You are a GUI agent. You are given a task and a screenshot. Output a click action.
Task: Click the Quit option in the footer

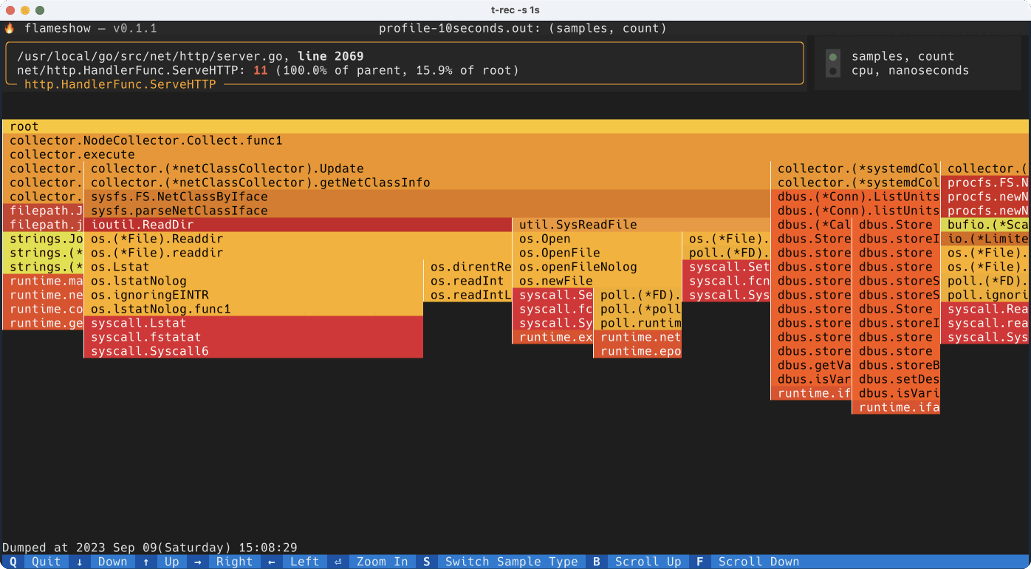tap(46, 561)
